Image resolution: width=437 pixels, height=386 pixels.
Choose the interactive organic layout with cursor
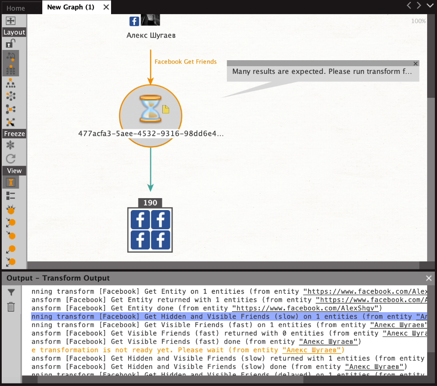pyautogui.click(x=11, y=122)
